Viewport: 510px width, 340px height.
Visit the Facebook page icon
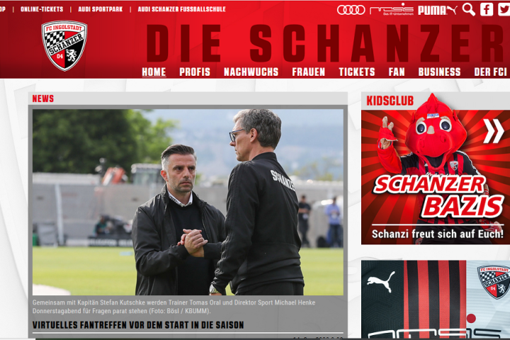pos(487,9)
